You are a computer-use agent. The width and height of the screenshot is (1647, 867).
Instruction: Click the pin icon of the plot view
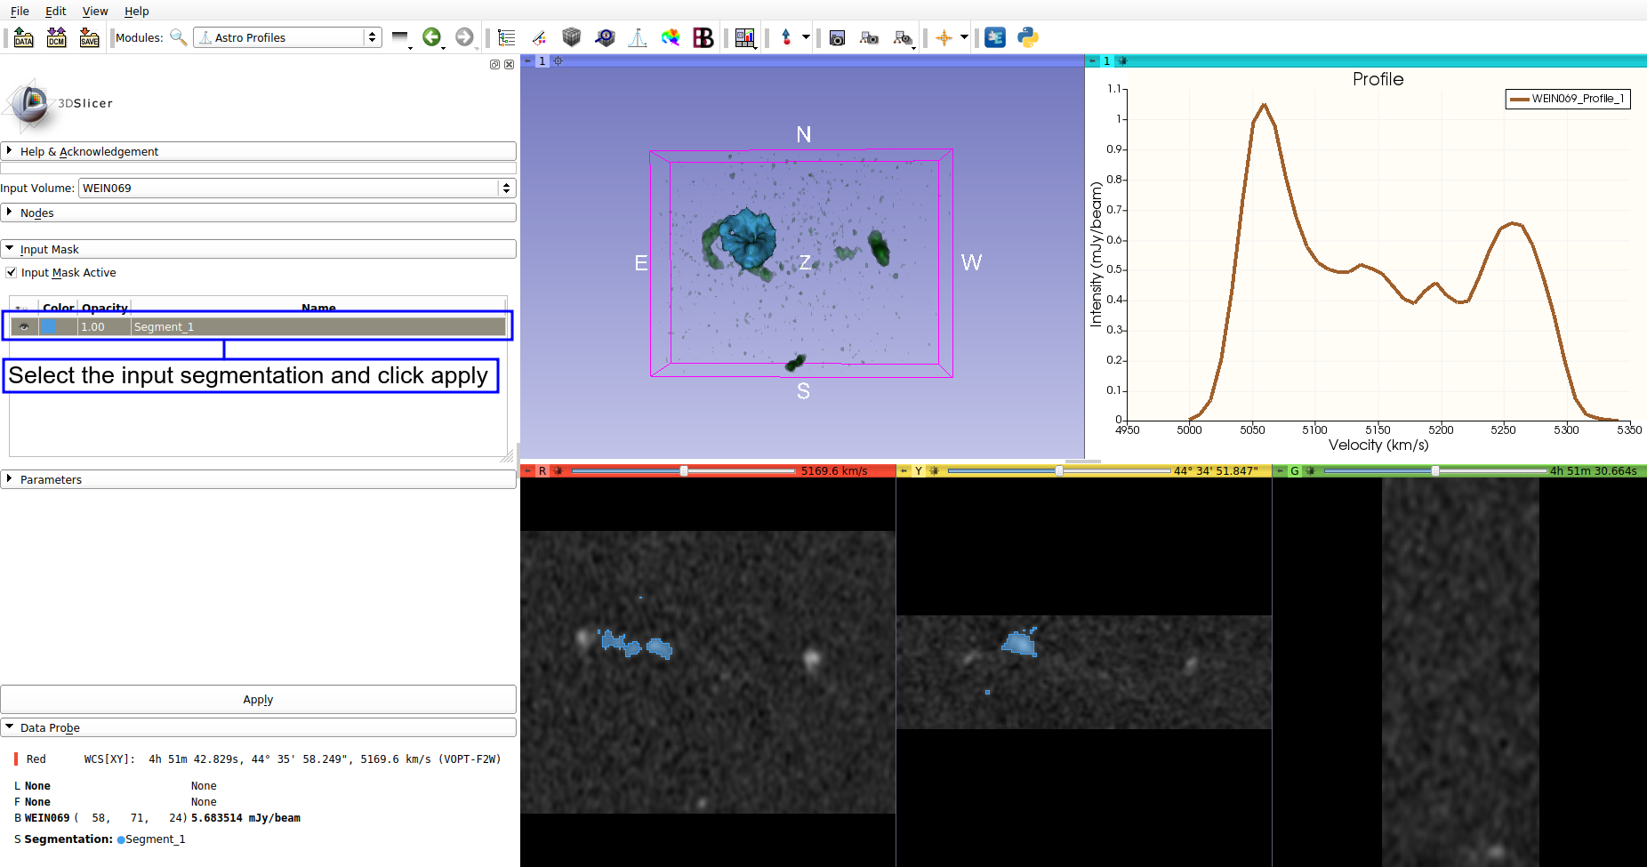1092,61
